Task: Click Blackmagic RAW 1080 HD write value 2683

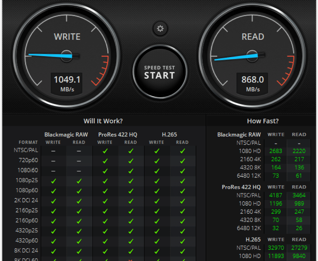Action: pyautogui.click(x=276, y=151)
